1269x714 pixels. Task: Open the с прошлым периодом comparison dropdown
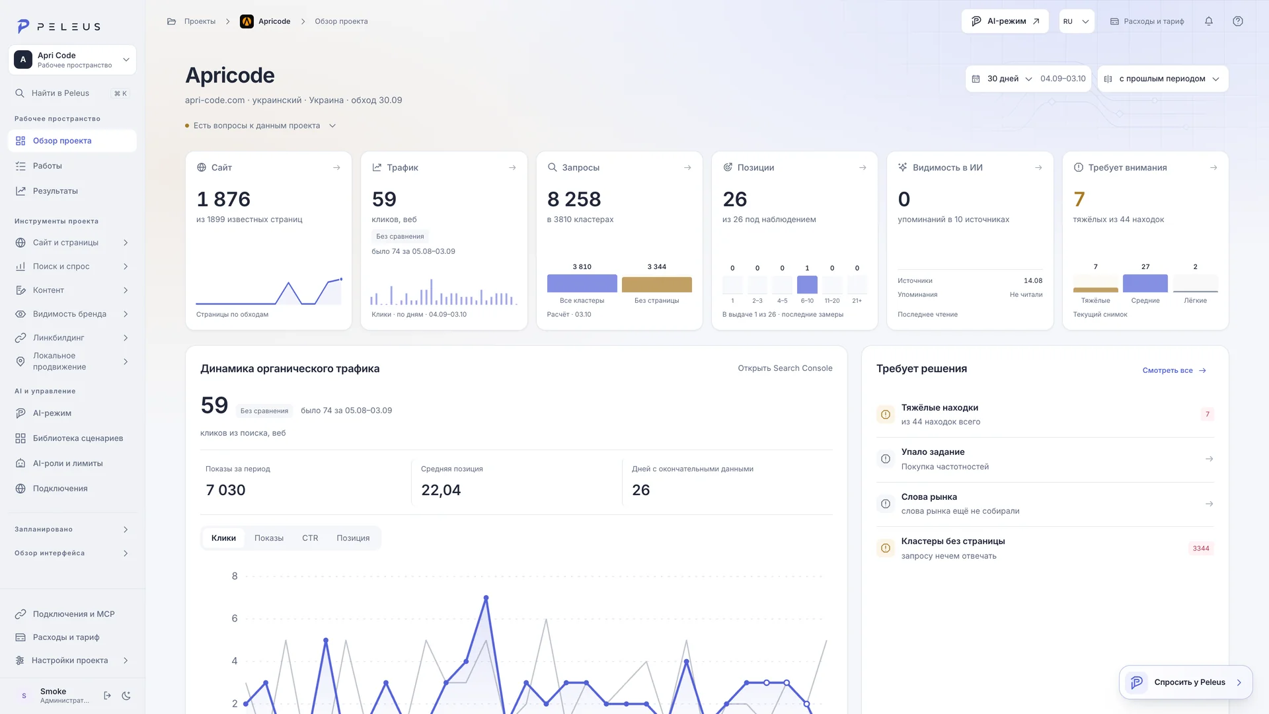coord(1163,79)
